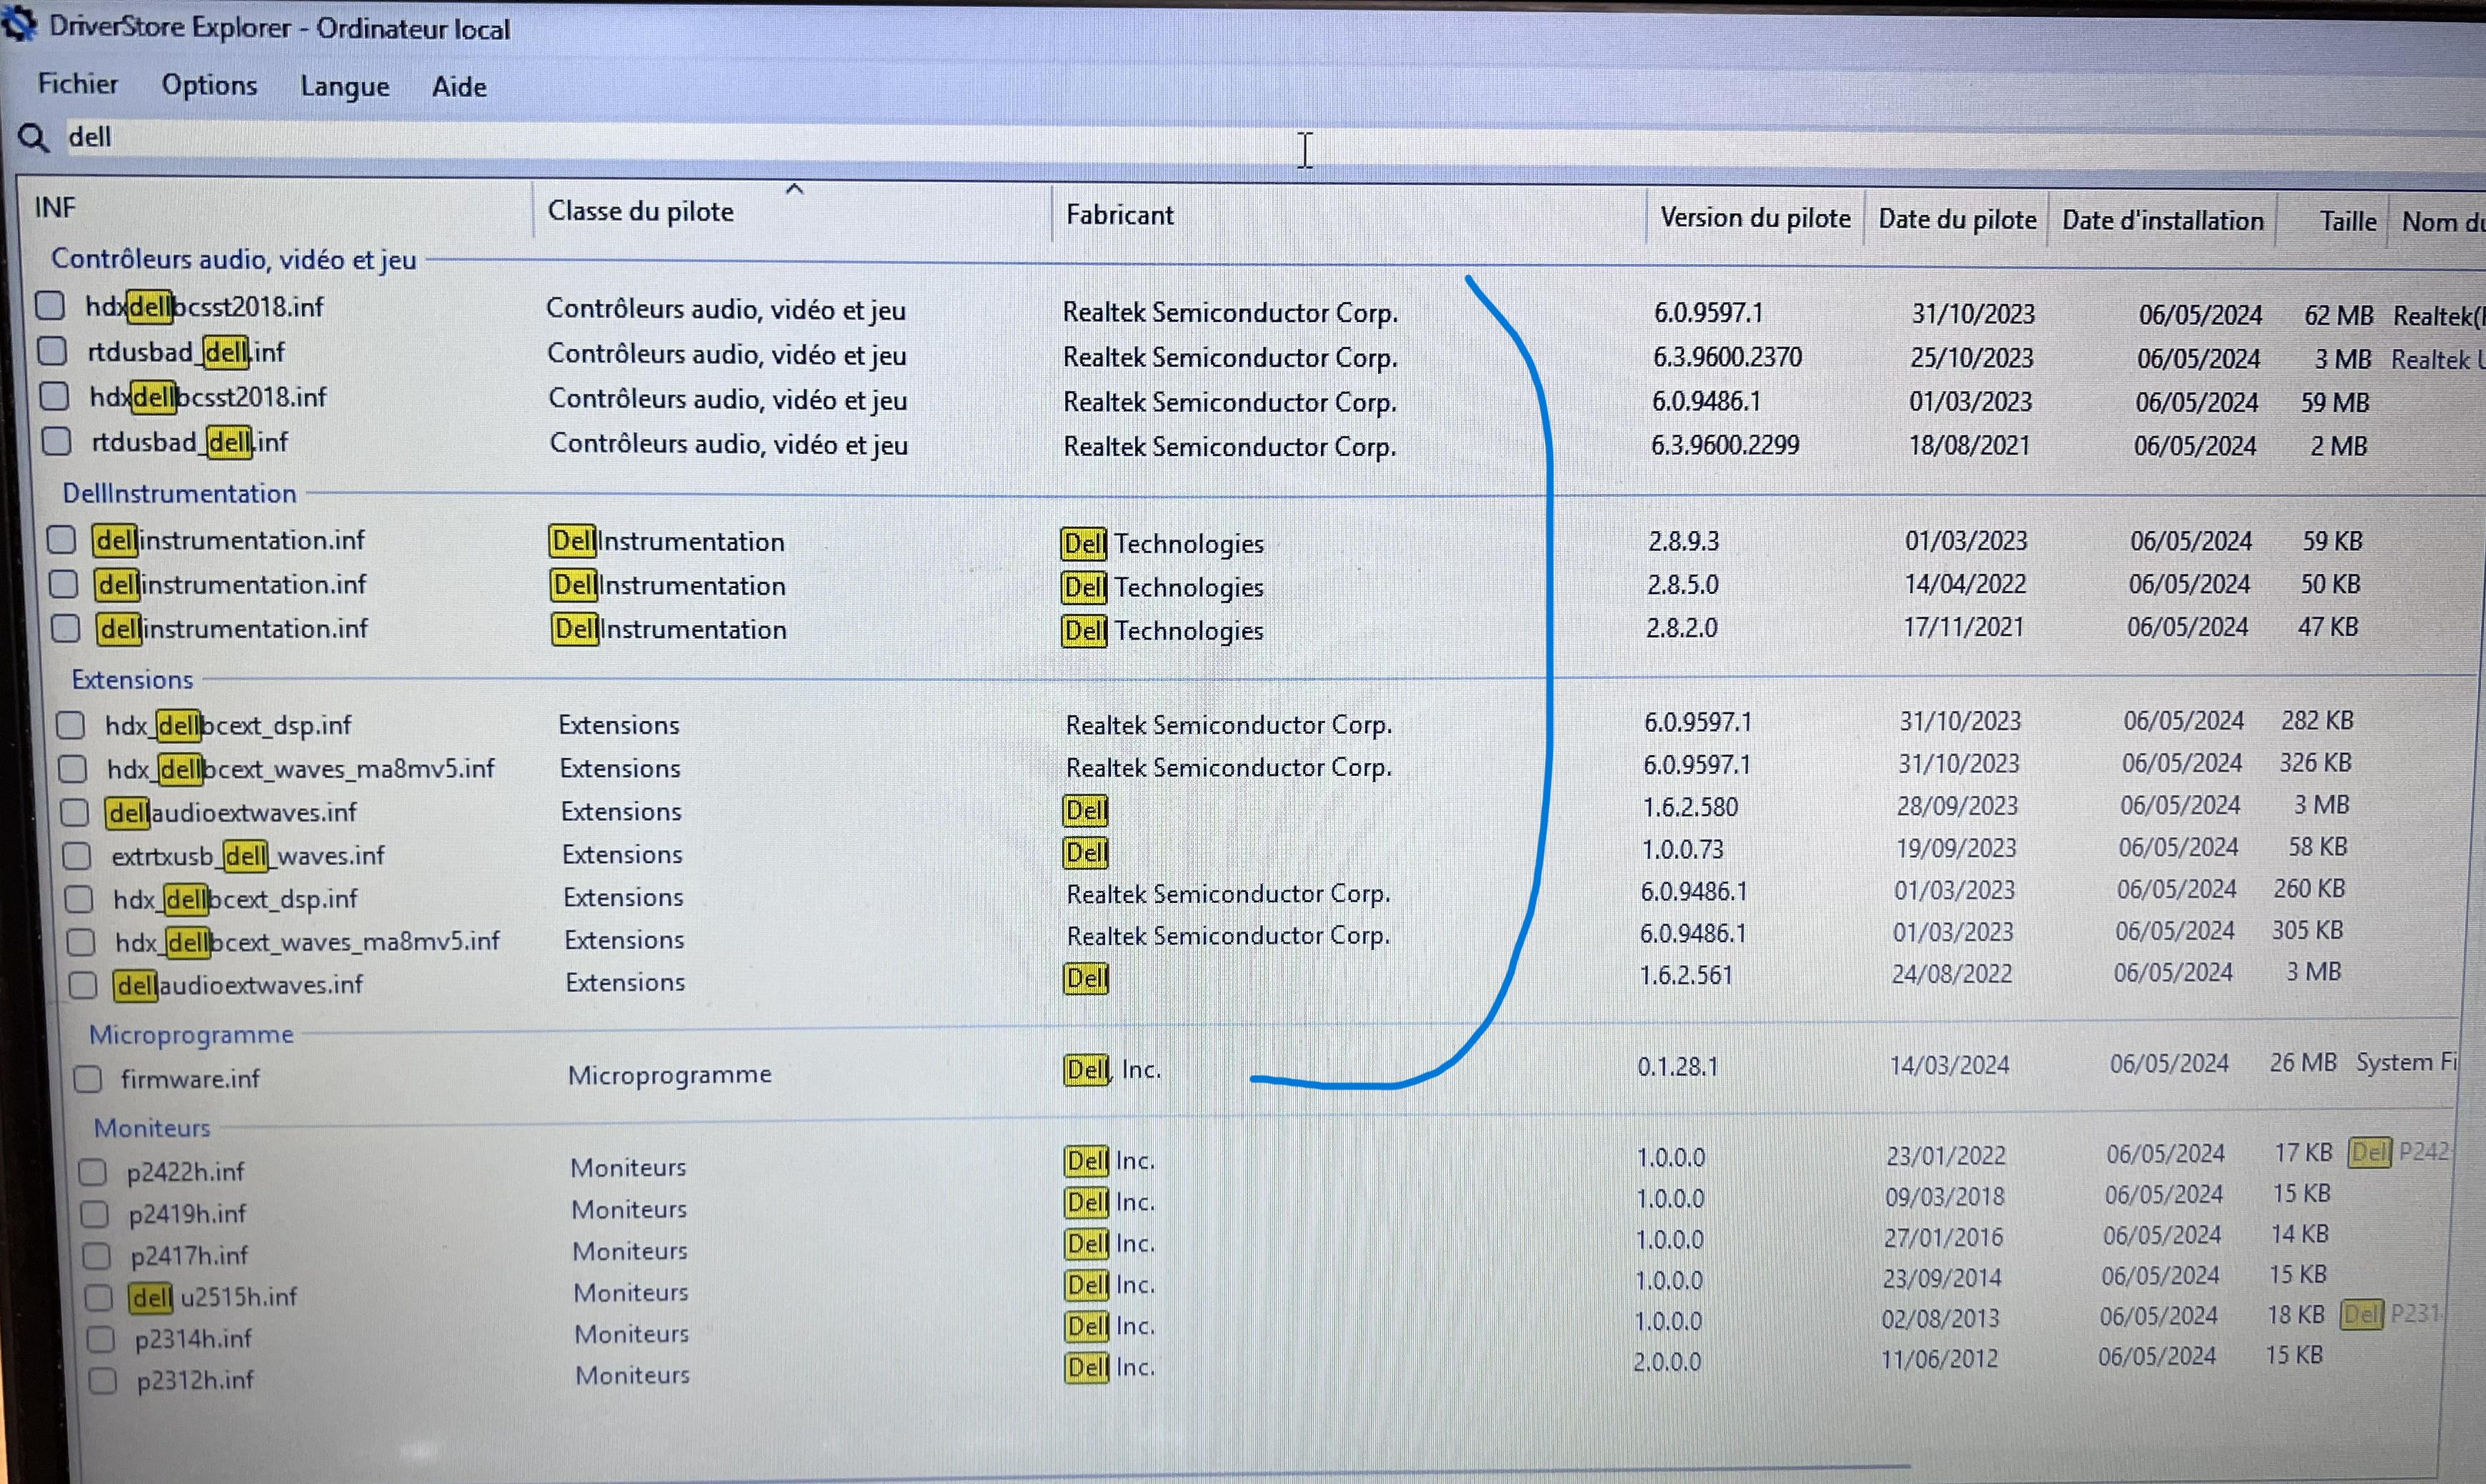Tick the p2422h.inf monitor driver checkbox

pyautogui.click(x=92, y=1171)
